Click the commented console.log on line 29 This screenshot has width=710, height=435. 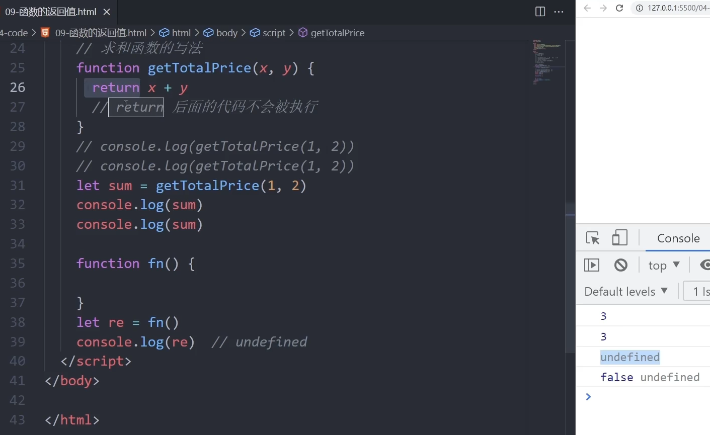coord(215,146)
